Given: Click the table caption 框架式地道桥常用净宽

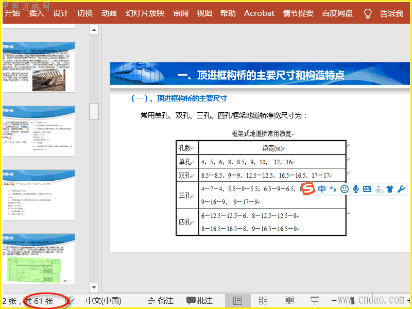Looking at the screenshot, I should coord(262,134).
